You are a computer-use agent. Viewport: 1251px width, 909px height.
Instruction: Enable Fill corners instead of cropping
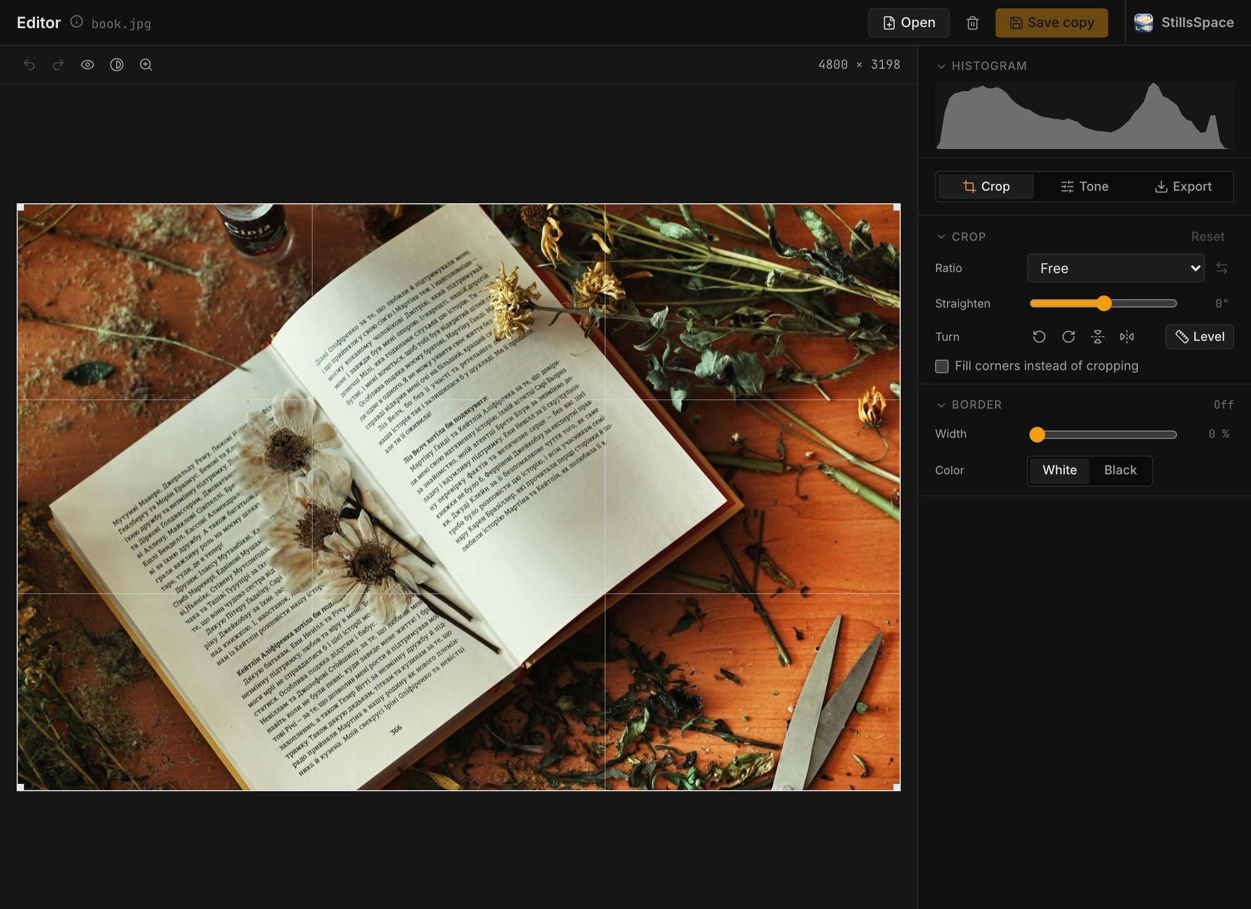[x=941, y=366]
